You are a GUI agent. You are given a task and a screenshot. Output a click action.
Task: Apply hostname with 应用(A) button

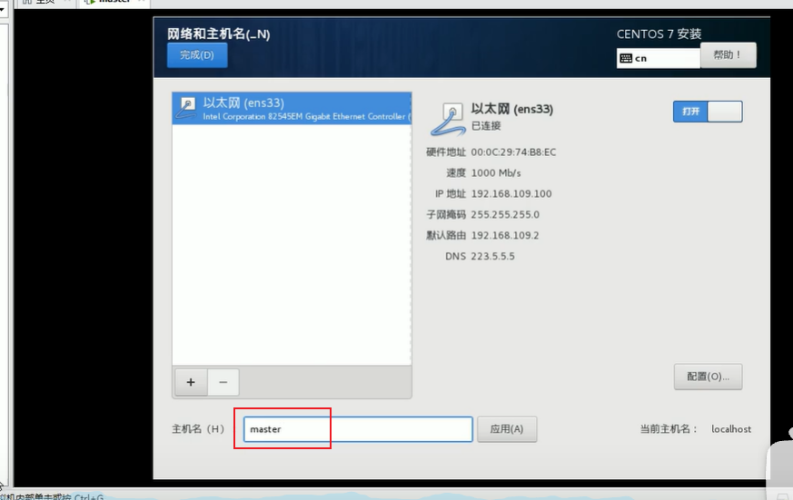point(507,429)
